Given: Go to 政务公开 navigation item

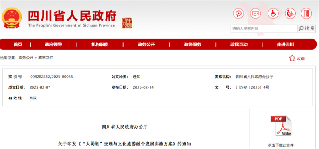Looking at the screenshot, I should tap(146, 45).
